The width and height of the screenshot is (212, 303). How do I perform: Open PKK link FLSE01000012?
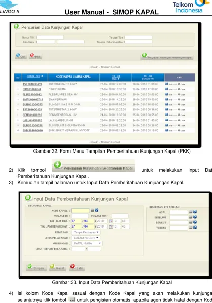32,94
